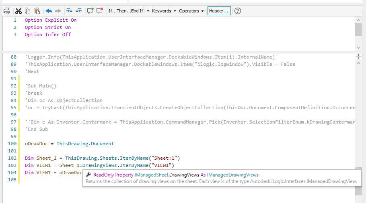Viewport: 366px width, 203px height.
Task: Comment out the selected lines
Action: [x=90, y=11]
